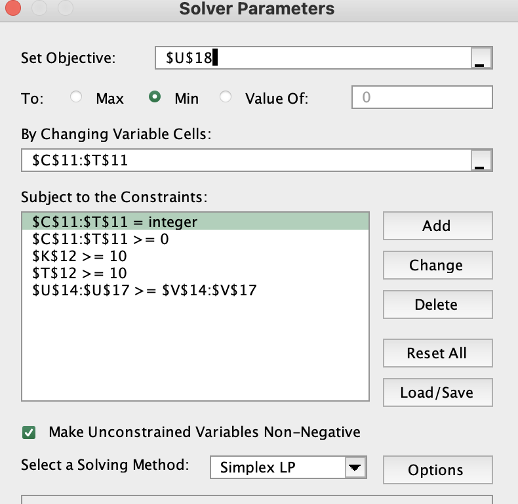Click the Value Of number field
The height and width of the screenshot is (504, 518).
pyautogui.click(x=422, y=98)
